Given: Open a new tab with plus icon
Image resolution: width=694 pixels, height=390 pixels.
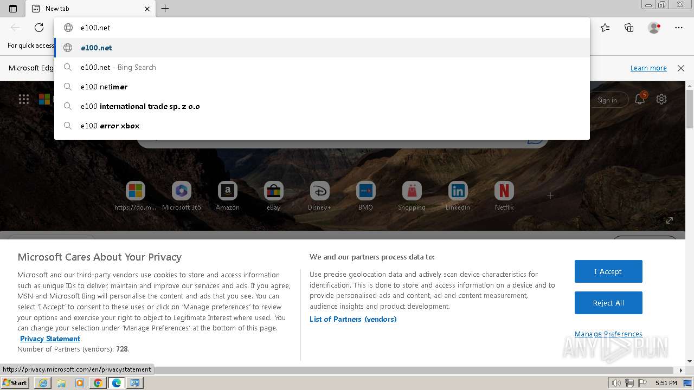Looking at the screenshot, I should [x=165, y=9].
